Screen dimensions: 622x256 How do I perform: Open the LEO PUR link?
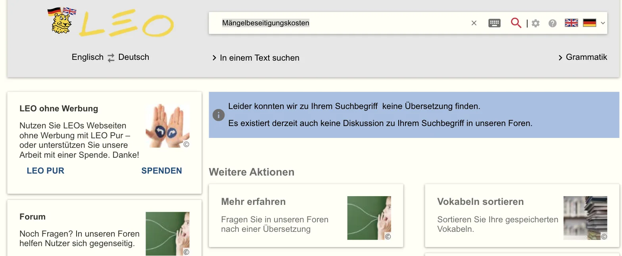pos(46,171)
